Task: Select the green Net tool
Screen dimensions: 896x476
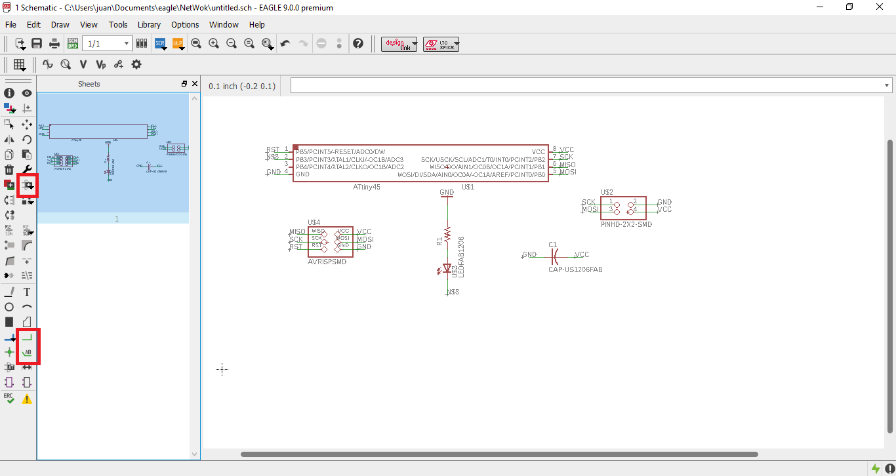Action: (27, 338)
